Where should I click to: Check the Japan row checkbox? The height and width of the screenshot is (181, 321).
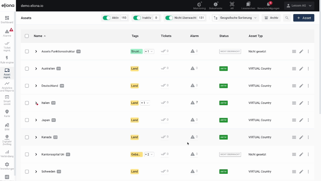pyautogui.click(x=27, y=120)
